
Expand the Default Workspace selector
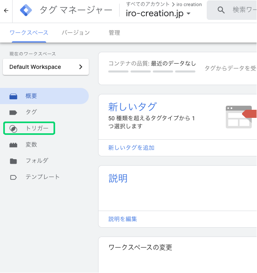(x=46, y=67)
